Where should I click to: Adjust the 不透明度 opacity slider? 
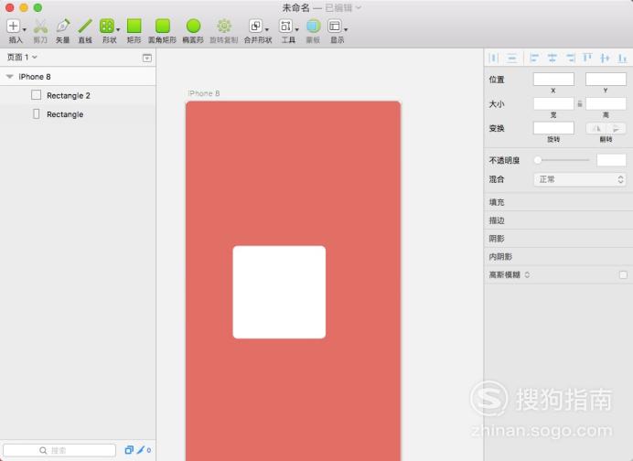tap(562, 160)
